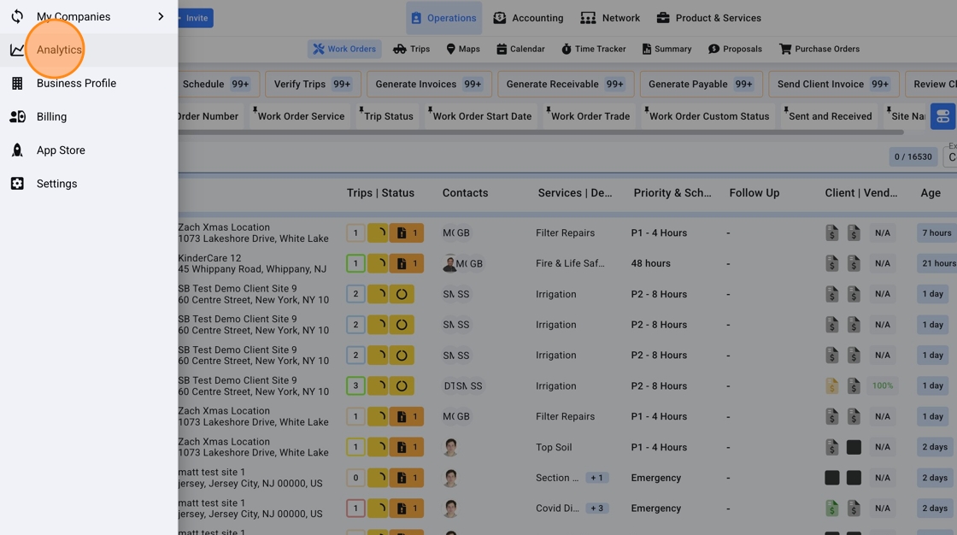This screenshot has width=957, height=535.
Task: Open the Purchase Orders view
Action: click(x=819, y=49)
